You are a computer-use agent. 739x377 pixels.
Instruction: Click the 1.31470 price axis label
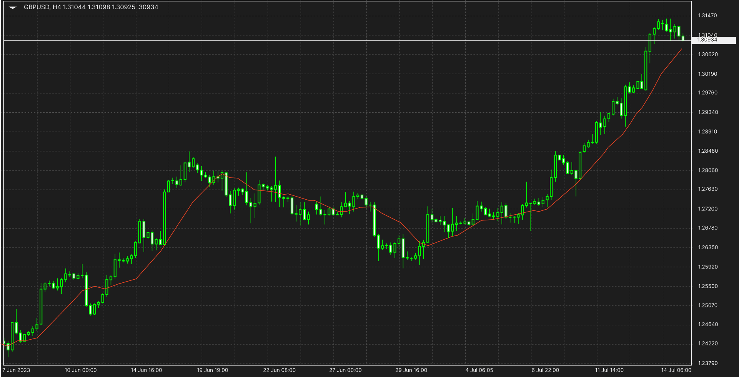(x=707, y=15)
